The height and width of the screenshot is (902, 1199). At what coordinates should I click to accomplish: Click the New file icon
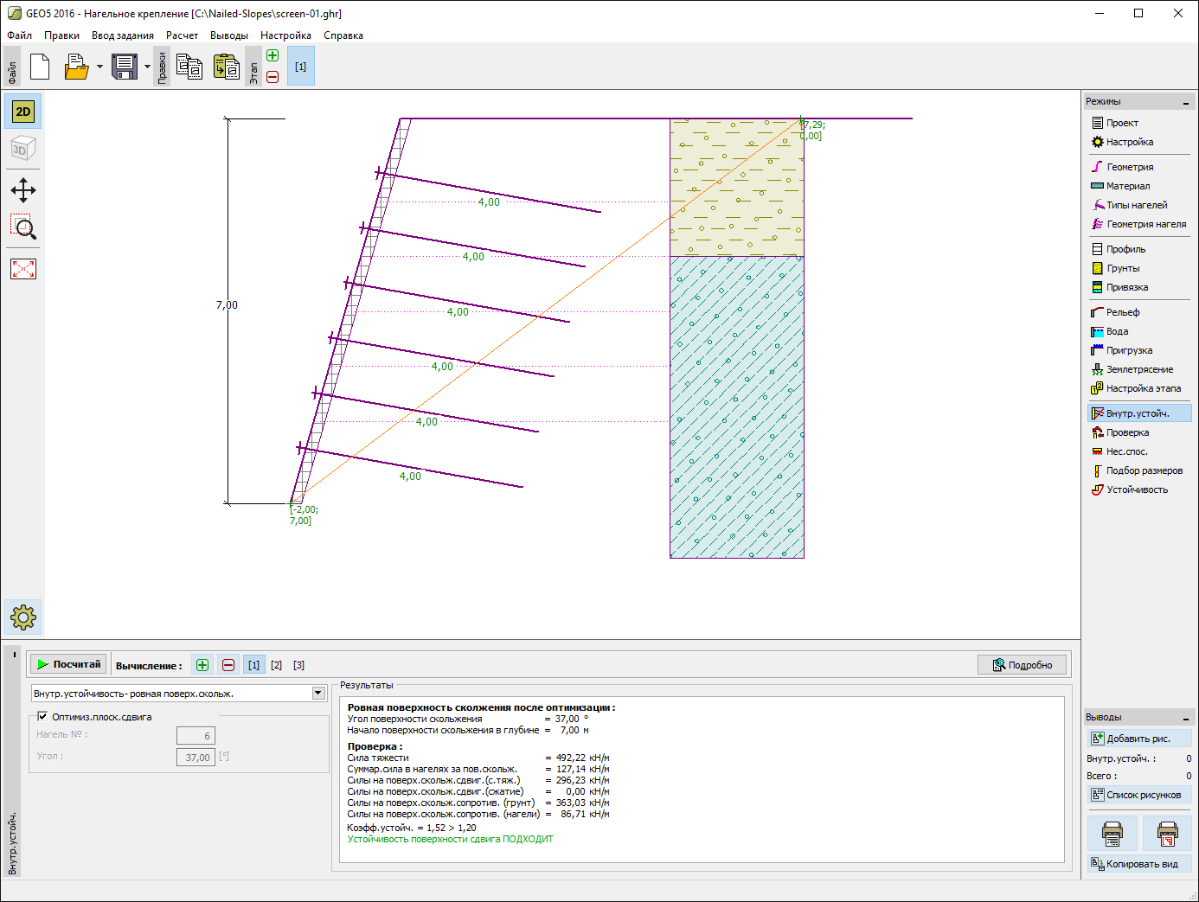tap(40, 67)
